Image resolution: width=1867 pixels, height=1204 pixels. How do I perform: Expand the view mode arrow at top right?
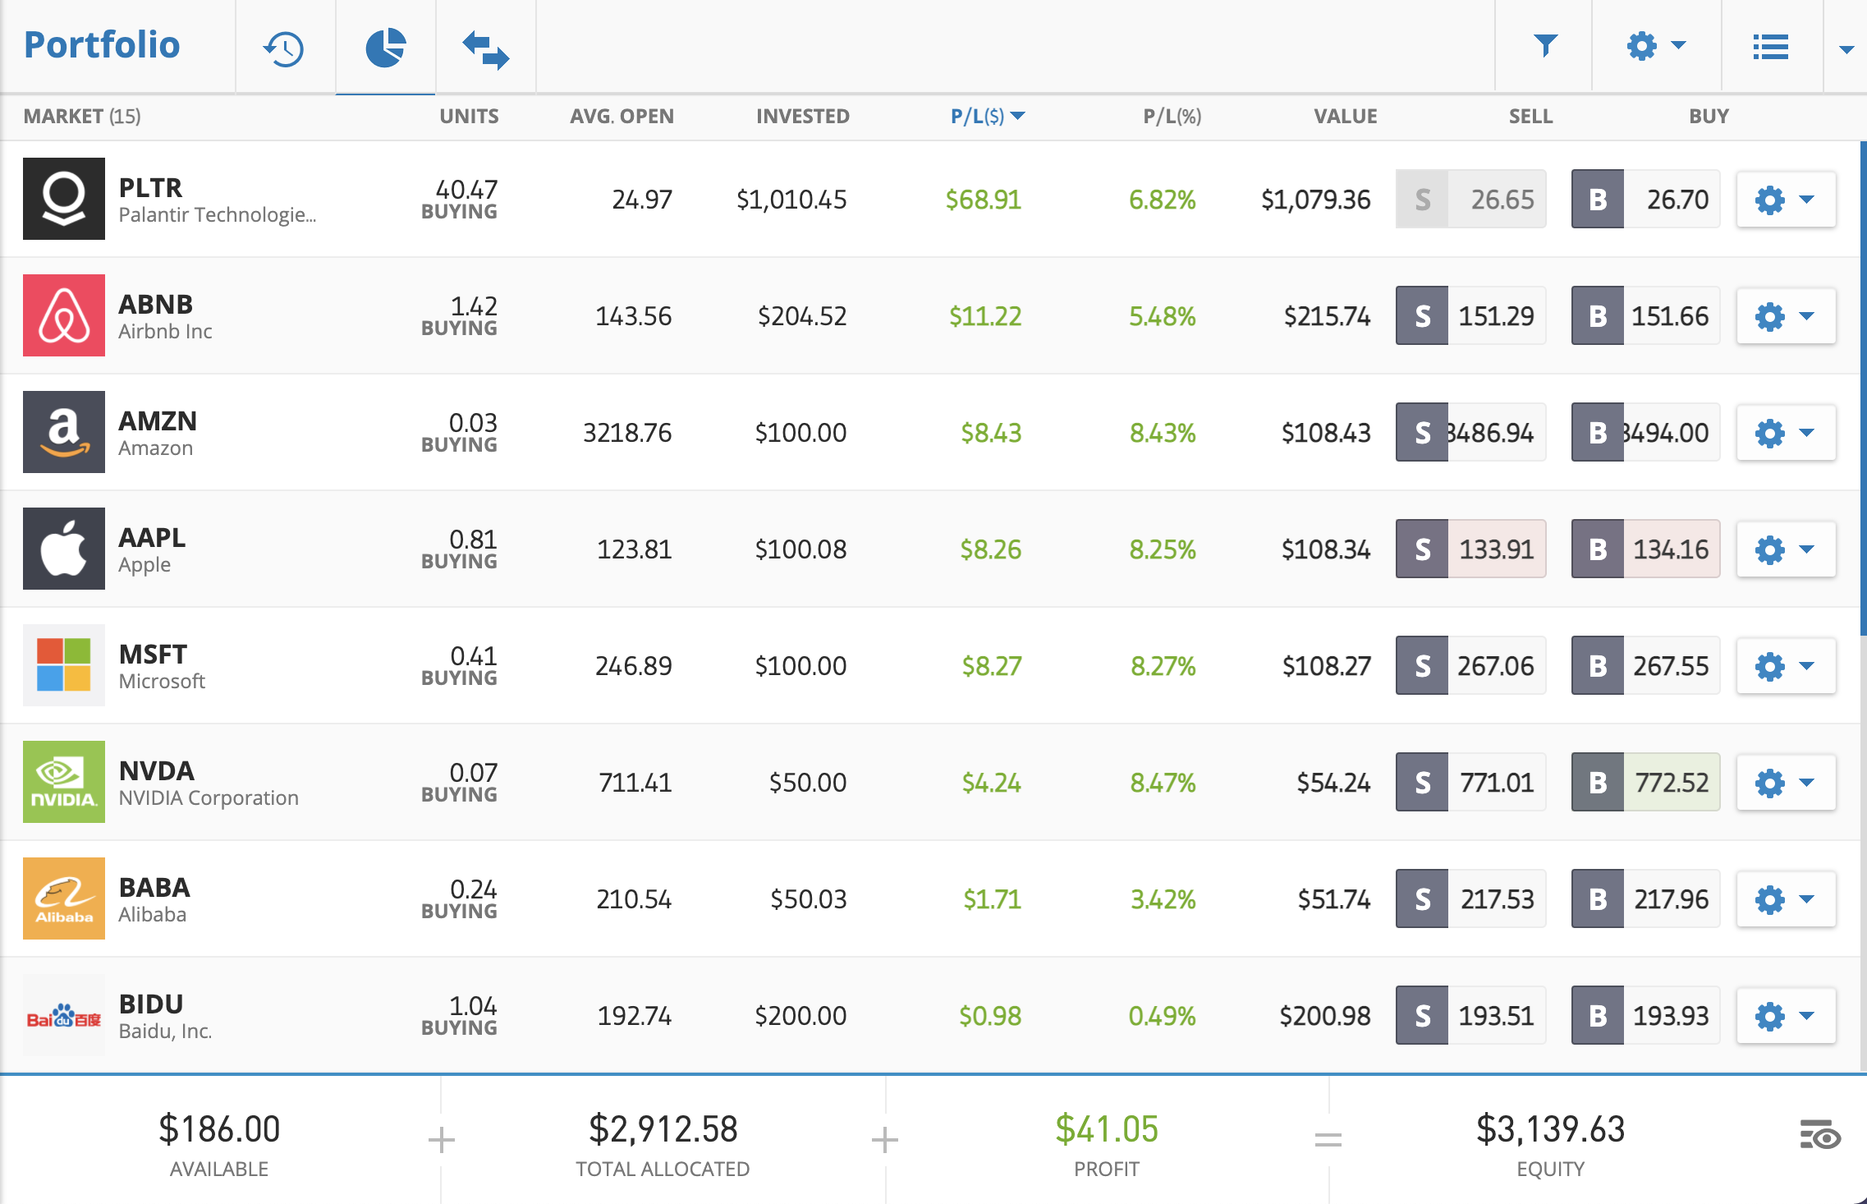click(1846, 49)
